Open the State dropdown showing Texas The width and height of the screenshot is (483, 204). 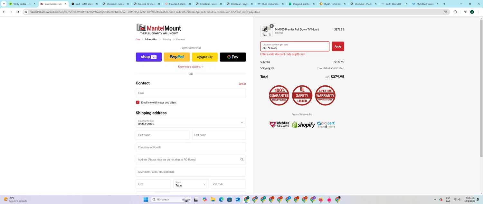click(x=191, y=184)
